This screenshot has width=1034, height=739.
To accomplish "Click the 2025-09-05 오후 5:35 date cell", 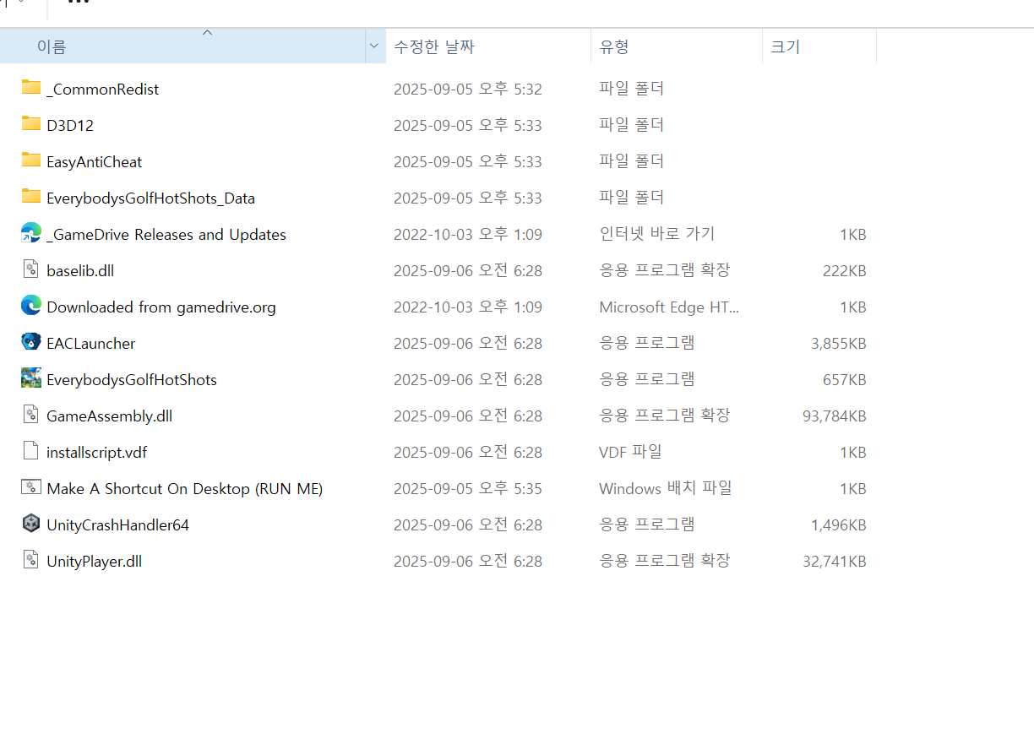I will pos(468,488).
